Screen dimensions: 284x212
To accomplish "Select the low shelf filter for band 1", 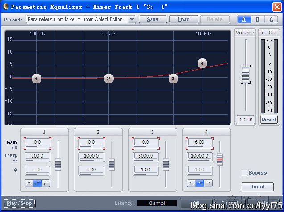I will [37, 183].
